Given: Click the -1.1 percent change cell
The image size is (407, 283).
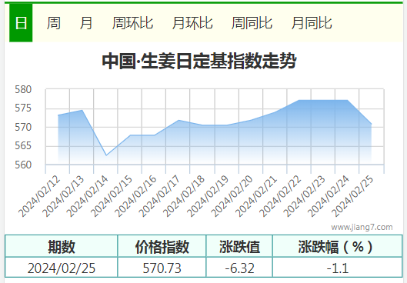Looking at the screenshot, I should [x=338, y=268].
